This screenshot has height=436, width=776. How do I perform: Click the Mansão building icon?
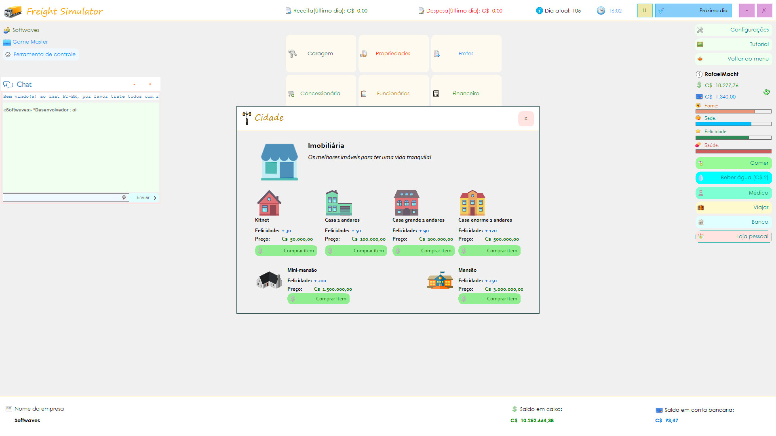tap(440, 280)
